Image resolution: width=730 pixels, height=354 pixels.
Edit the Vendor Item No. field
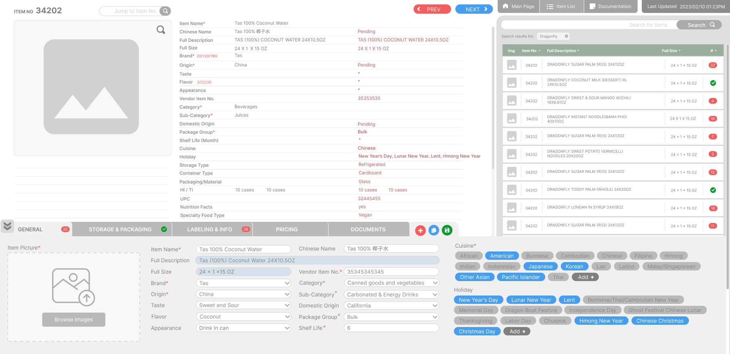coord(391,272)
